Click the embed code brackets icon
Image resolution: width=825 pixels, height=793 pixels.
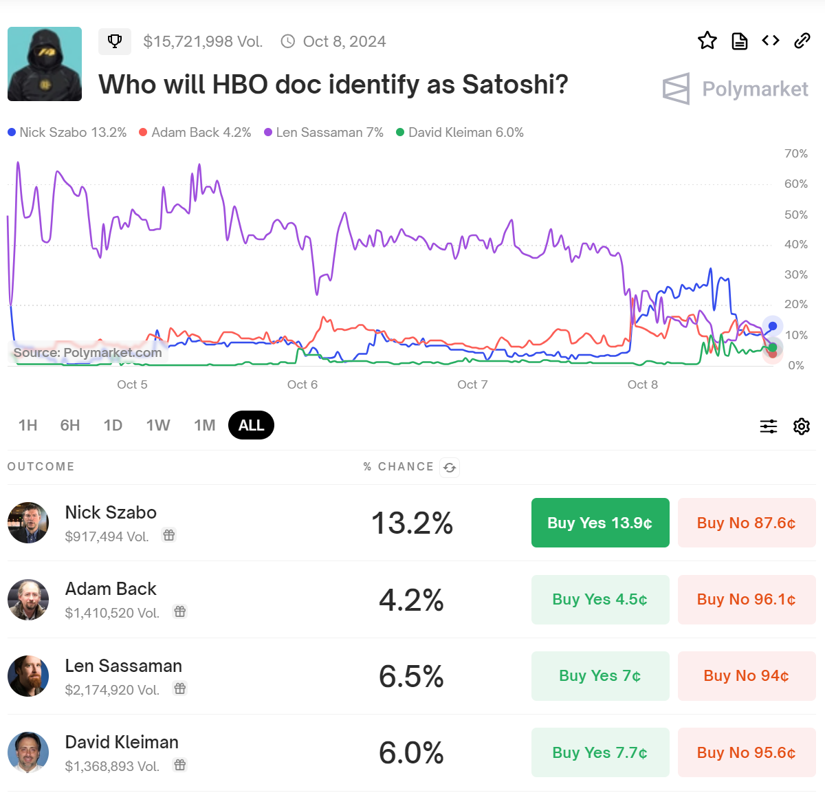(x=771, y=41)
